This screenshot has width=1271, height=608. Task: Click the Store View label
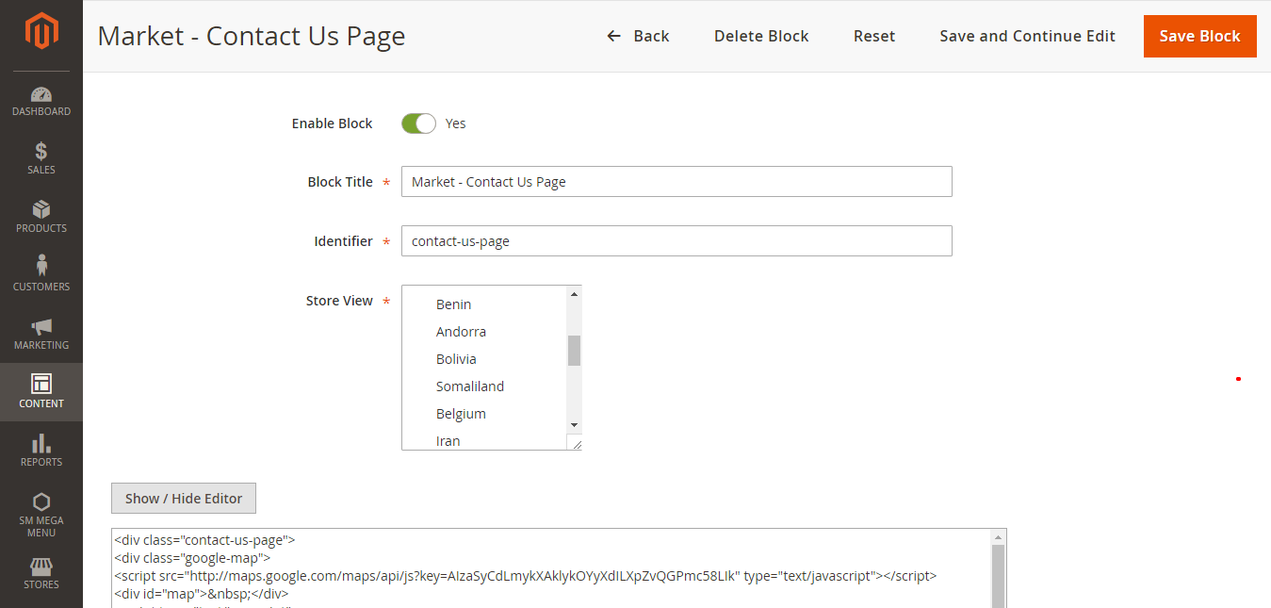coord(339,301)
